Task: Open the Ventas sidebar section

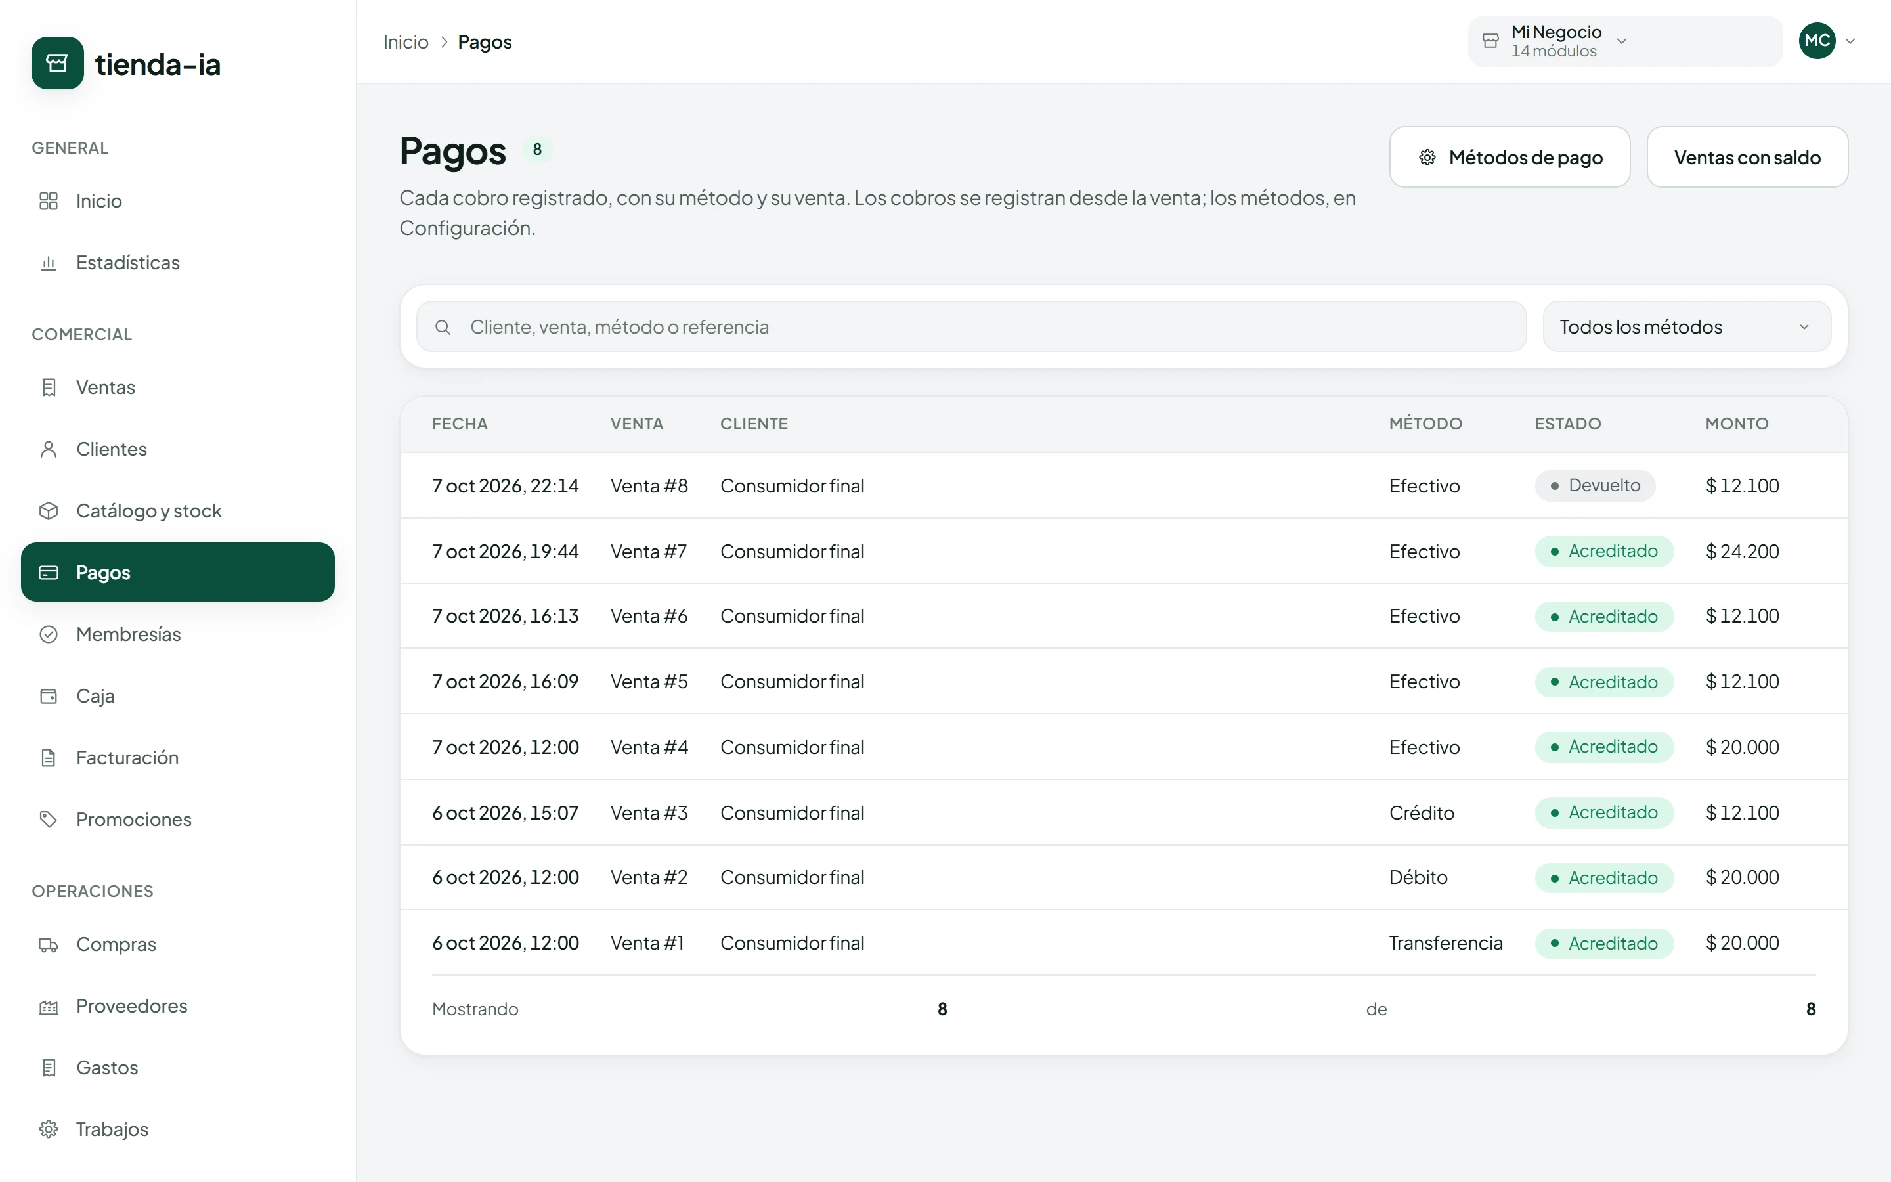Action: (x=178, y=387)
